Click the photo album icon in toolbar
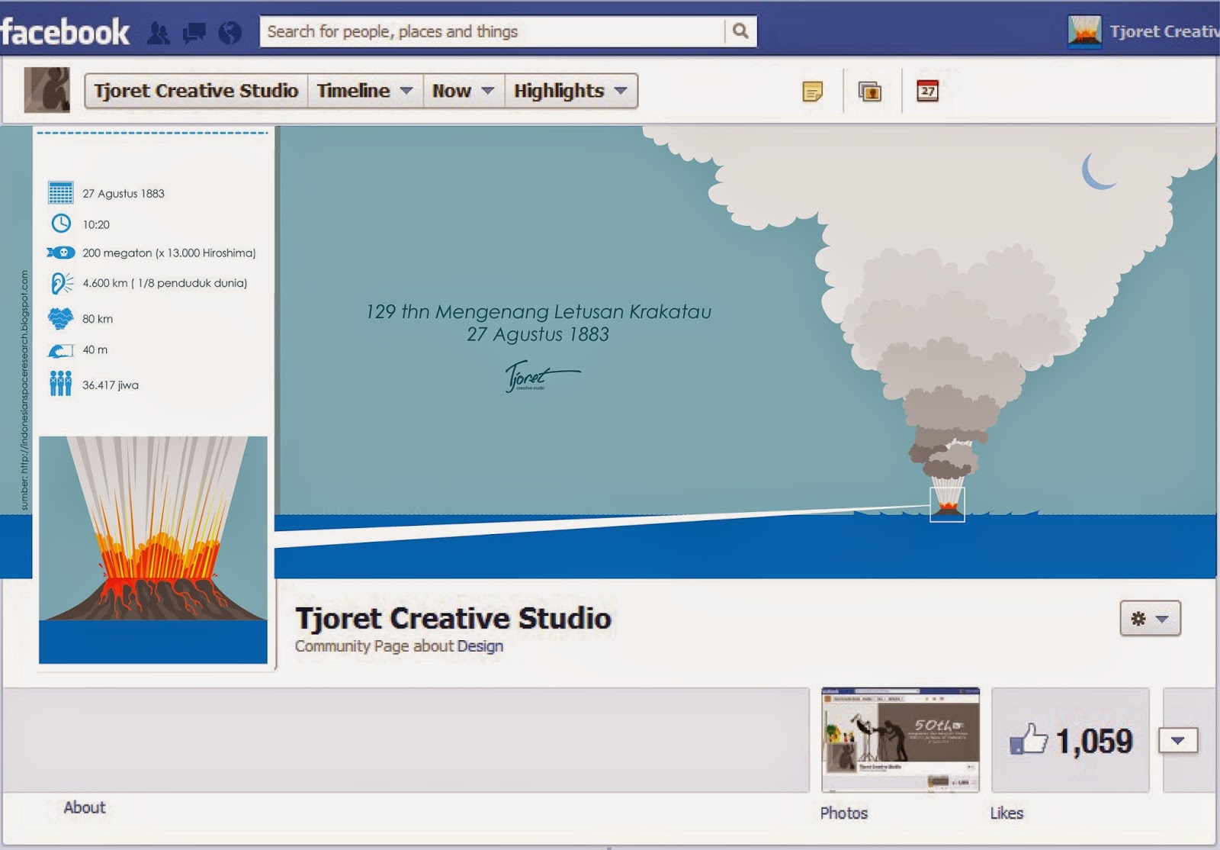 (x=870, y=92)
